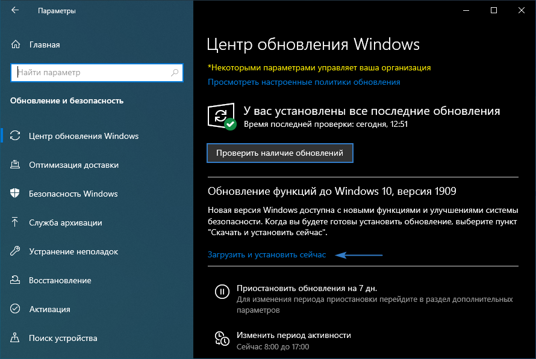Screen dimensions: 536x359
Task: Open Безопасность Windows section
Action: [73, 194]
